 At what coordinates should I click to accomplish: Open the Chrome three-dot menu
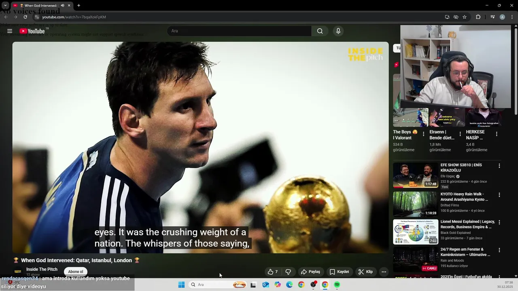[x=512, y=17]
